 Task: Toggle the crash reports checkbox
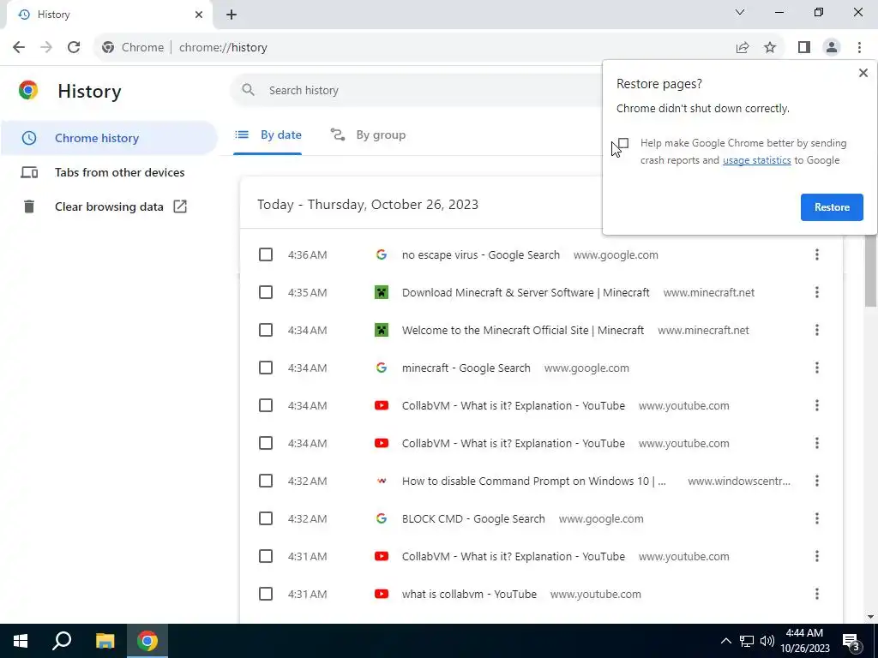pos(623,143)
